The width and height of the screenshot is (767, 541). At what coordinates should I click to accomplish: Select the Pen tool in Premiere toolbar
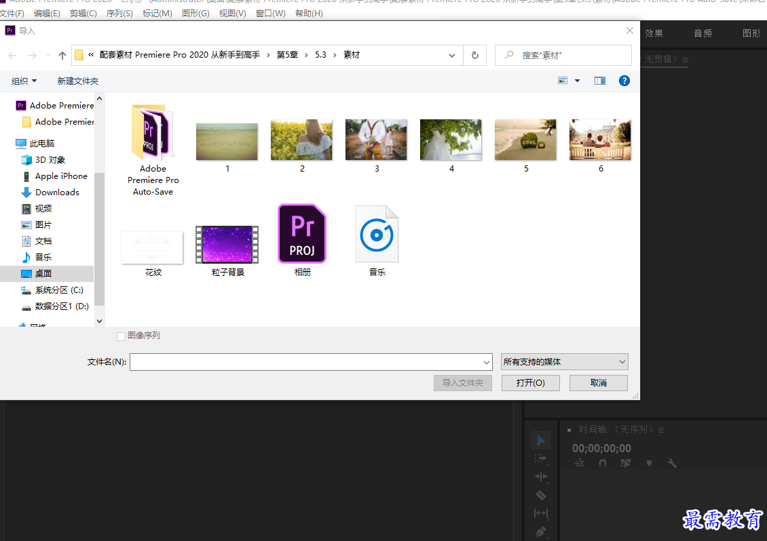click(540, 532)
